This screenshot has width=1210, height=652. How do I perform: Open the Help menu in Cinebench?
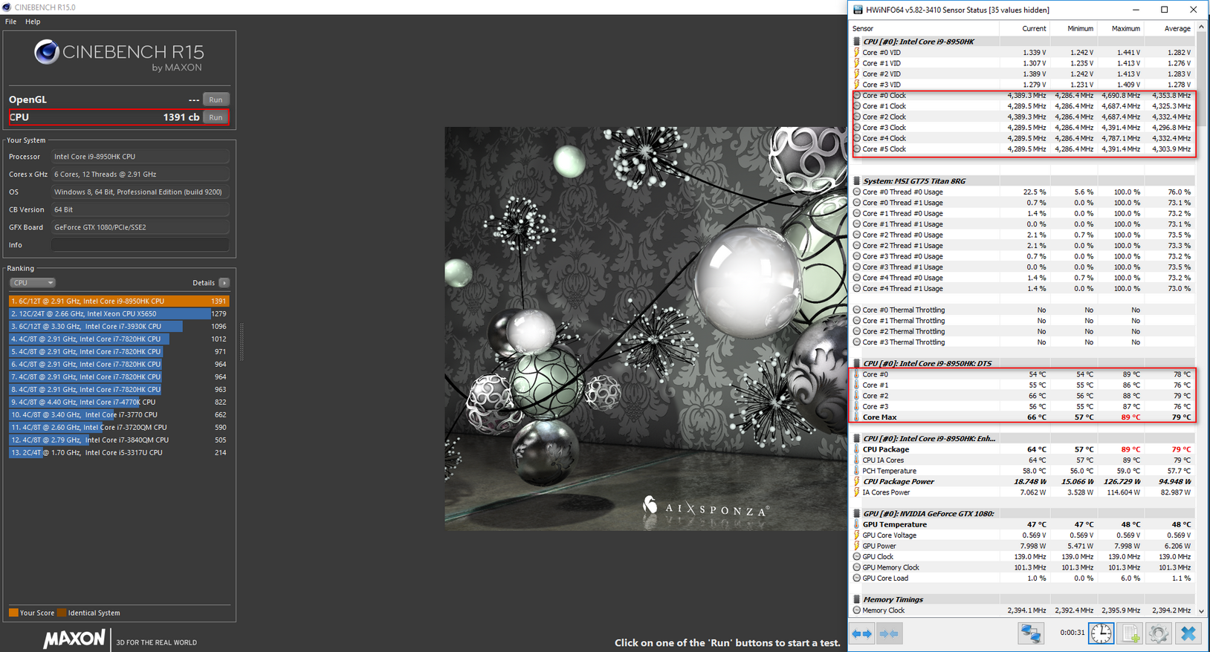[x=33, y=22]
